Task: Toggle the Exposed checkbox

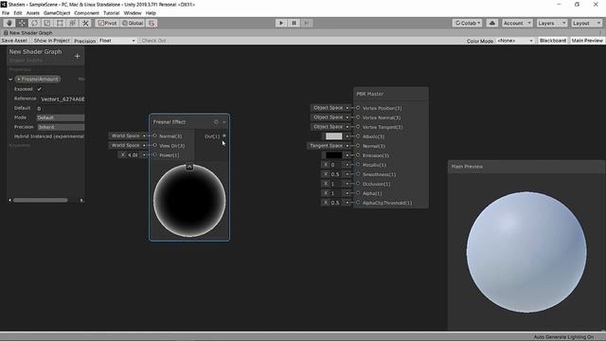Action: tap(39, 89)
